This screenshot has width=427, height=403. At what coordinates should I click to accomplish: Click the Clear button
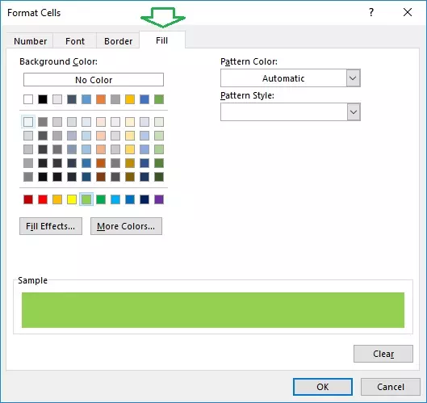(x=383, y=354)
